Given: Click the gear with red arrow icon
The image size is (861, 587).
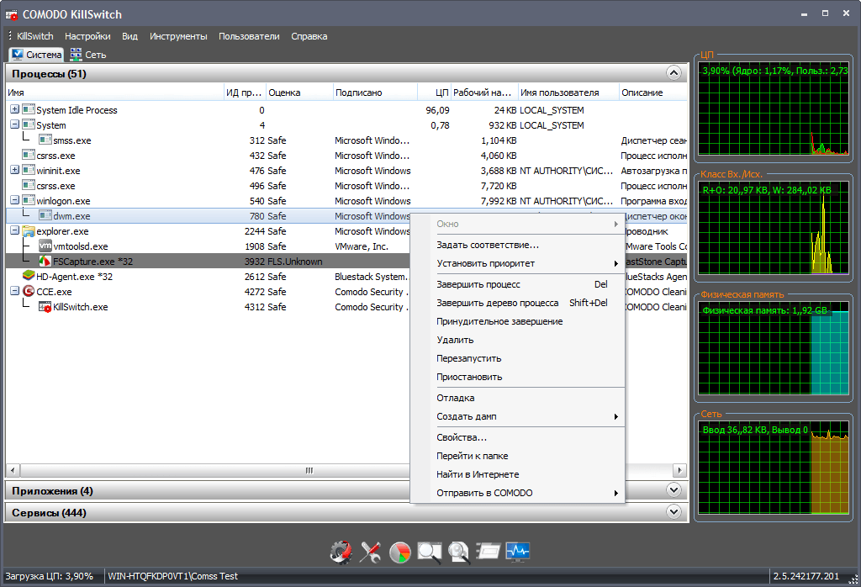Looking at the screenshot, I should pyautogui.click(x=341, y=552).
